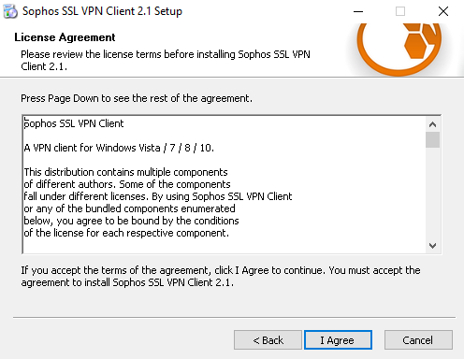
Task: Click the 'of the license for each respective component' line
Action: tap(126, 233)
